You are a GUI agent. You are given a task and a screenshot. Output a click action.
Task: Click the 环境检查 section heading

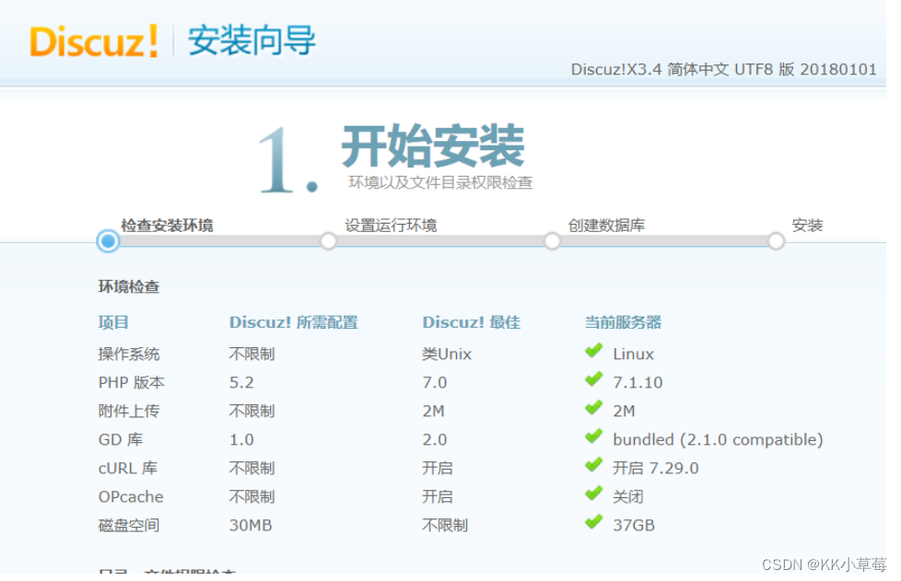click(x=129, y=286)
